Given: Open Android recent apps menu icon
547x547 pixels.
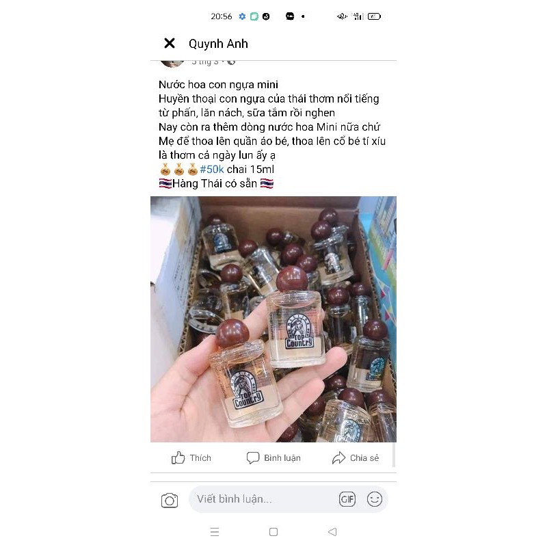Looking at the screenshot, I should (x=215, y=532).
